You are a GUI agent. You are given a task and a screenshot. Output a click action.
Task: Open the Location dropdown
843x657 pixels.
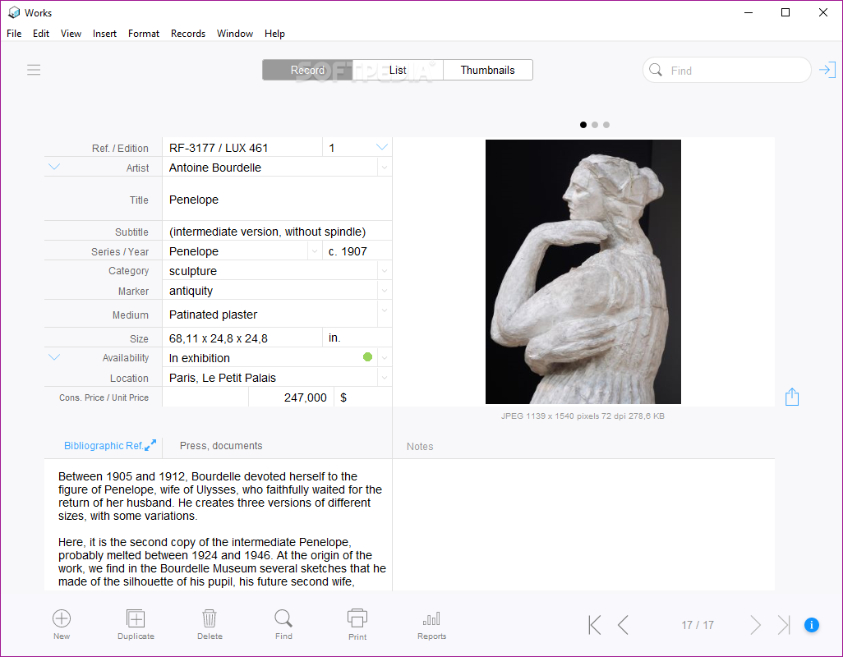click(385, 378)
